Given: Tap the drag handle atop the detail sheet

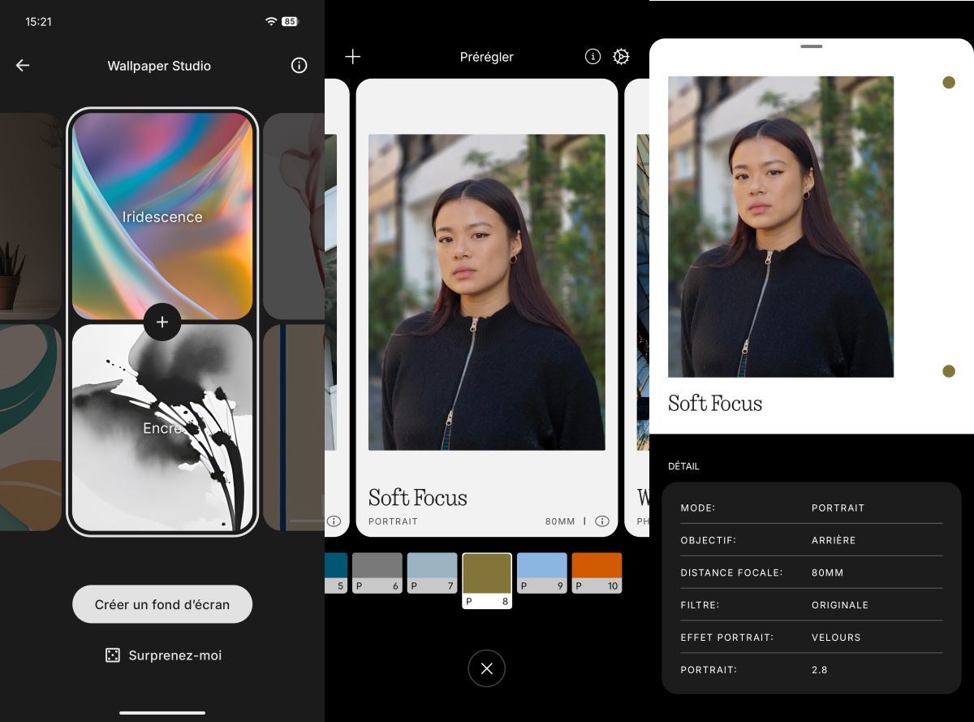Looking at the screenshot, I should pyautogui.click(x=811, y=46).
